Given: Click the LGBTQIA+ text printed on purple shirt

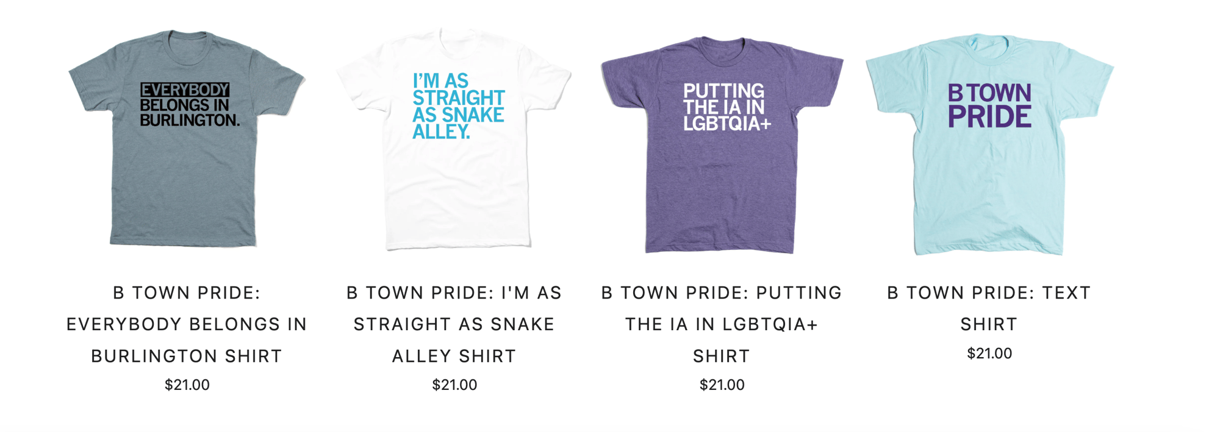Looking at the screenshot, I should 727,124.
